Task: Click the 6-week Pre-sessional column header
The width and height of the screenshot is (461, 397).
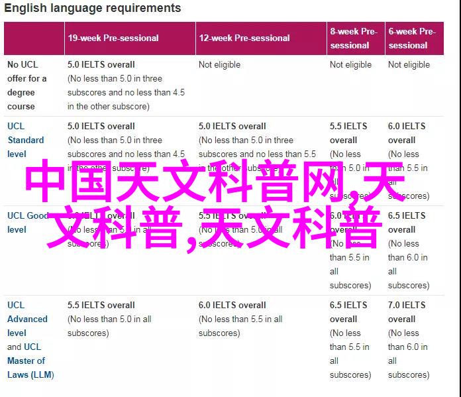Action: point(414,38)
